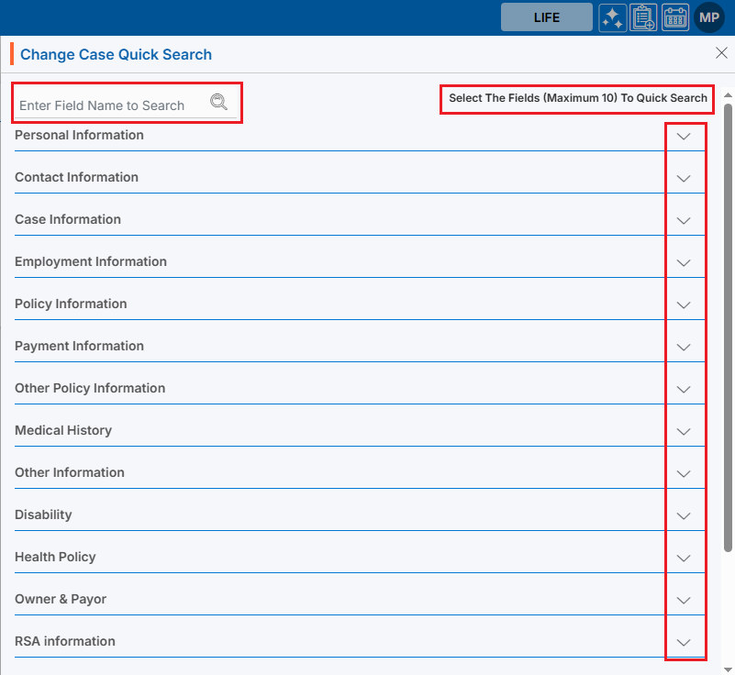735x675 pixels.
Task: Expand the Contact Information chevron
Action: coord(683,179)
